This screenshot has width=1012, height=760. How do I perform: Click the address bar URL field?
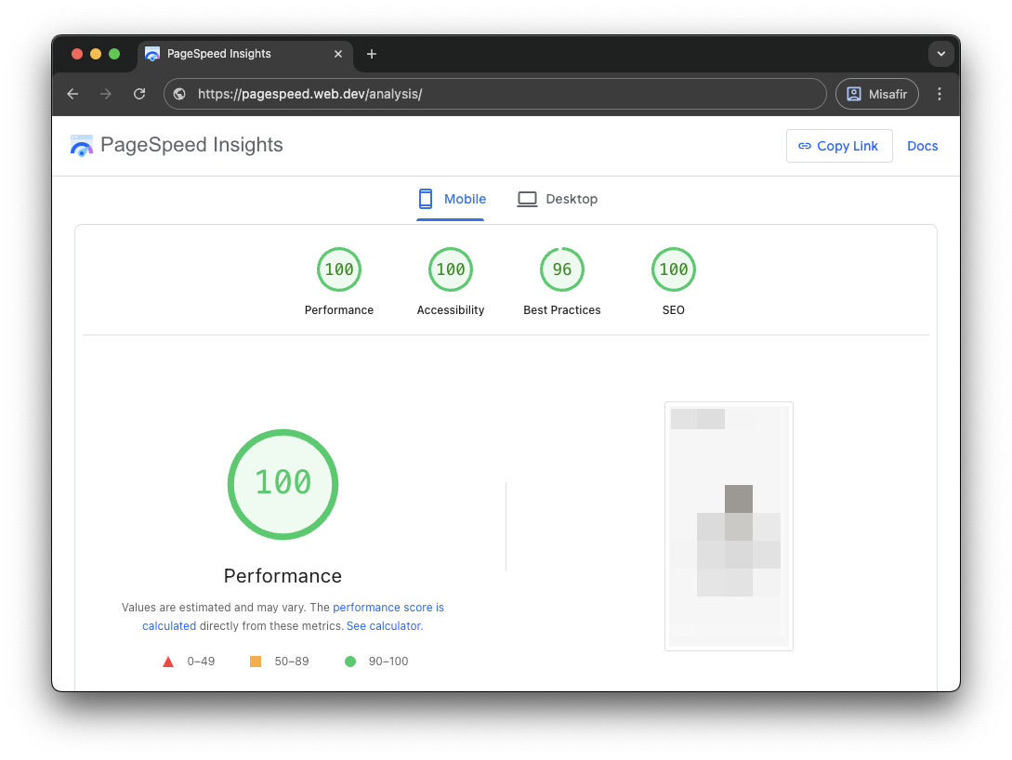(x=495, y=94)
